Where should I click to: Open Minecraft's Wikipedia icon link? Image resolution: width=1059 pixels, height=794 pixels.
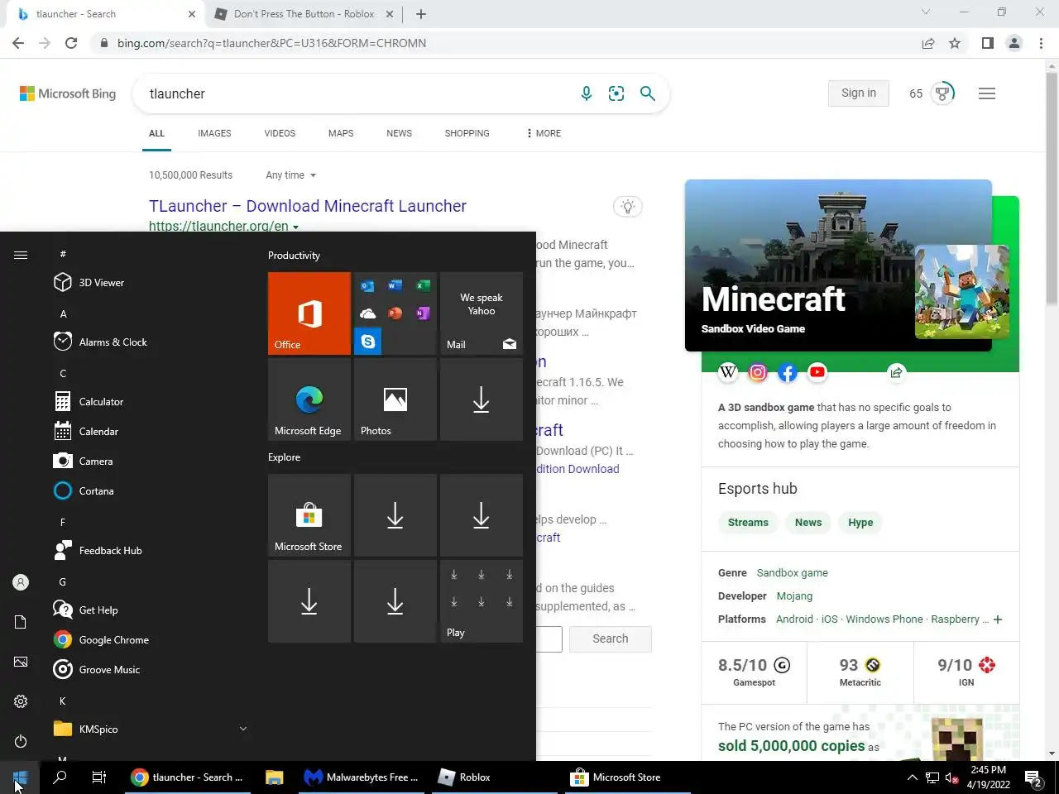tap(728, 372)
